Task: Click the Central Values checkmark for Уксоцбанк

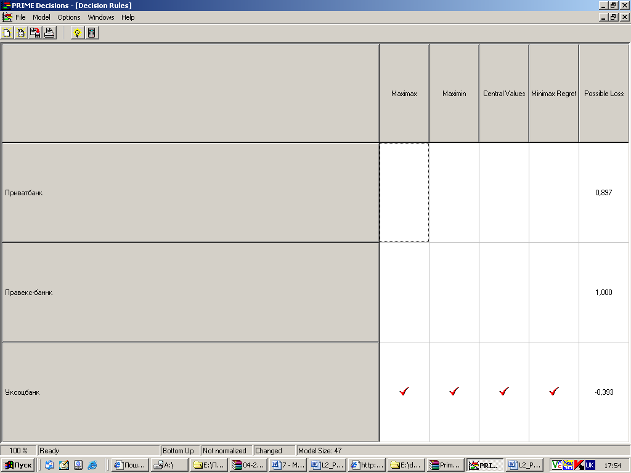Action: point(504,391)
